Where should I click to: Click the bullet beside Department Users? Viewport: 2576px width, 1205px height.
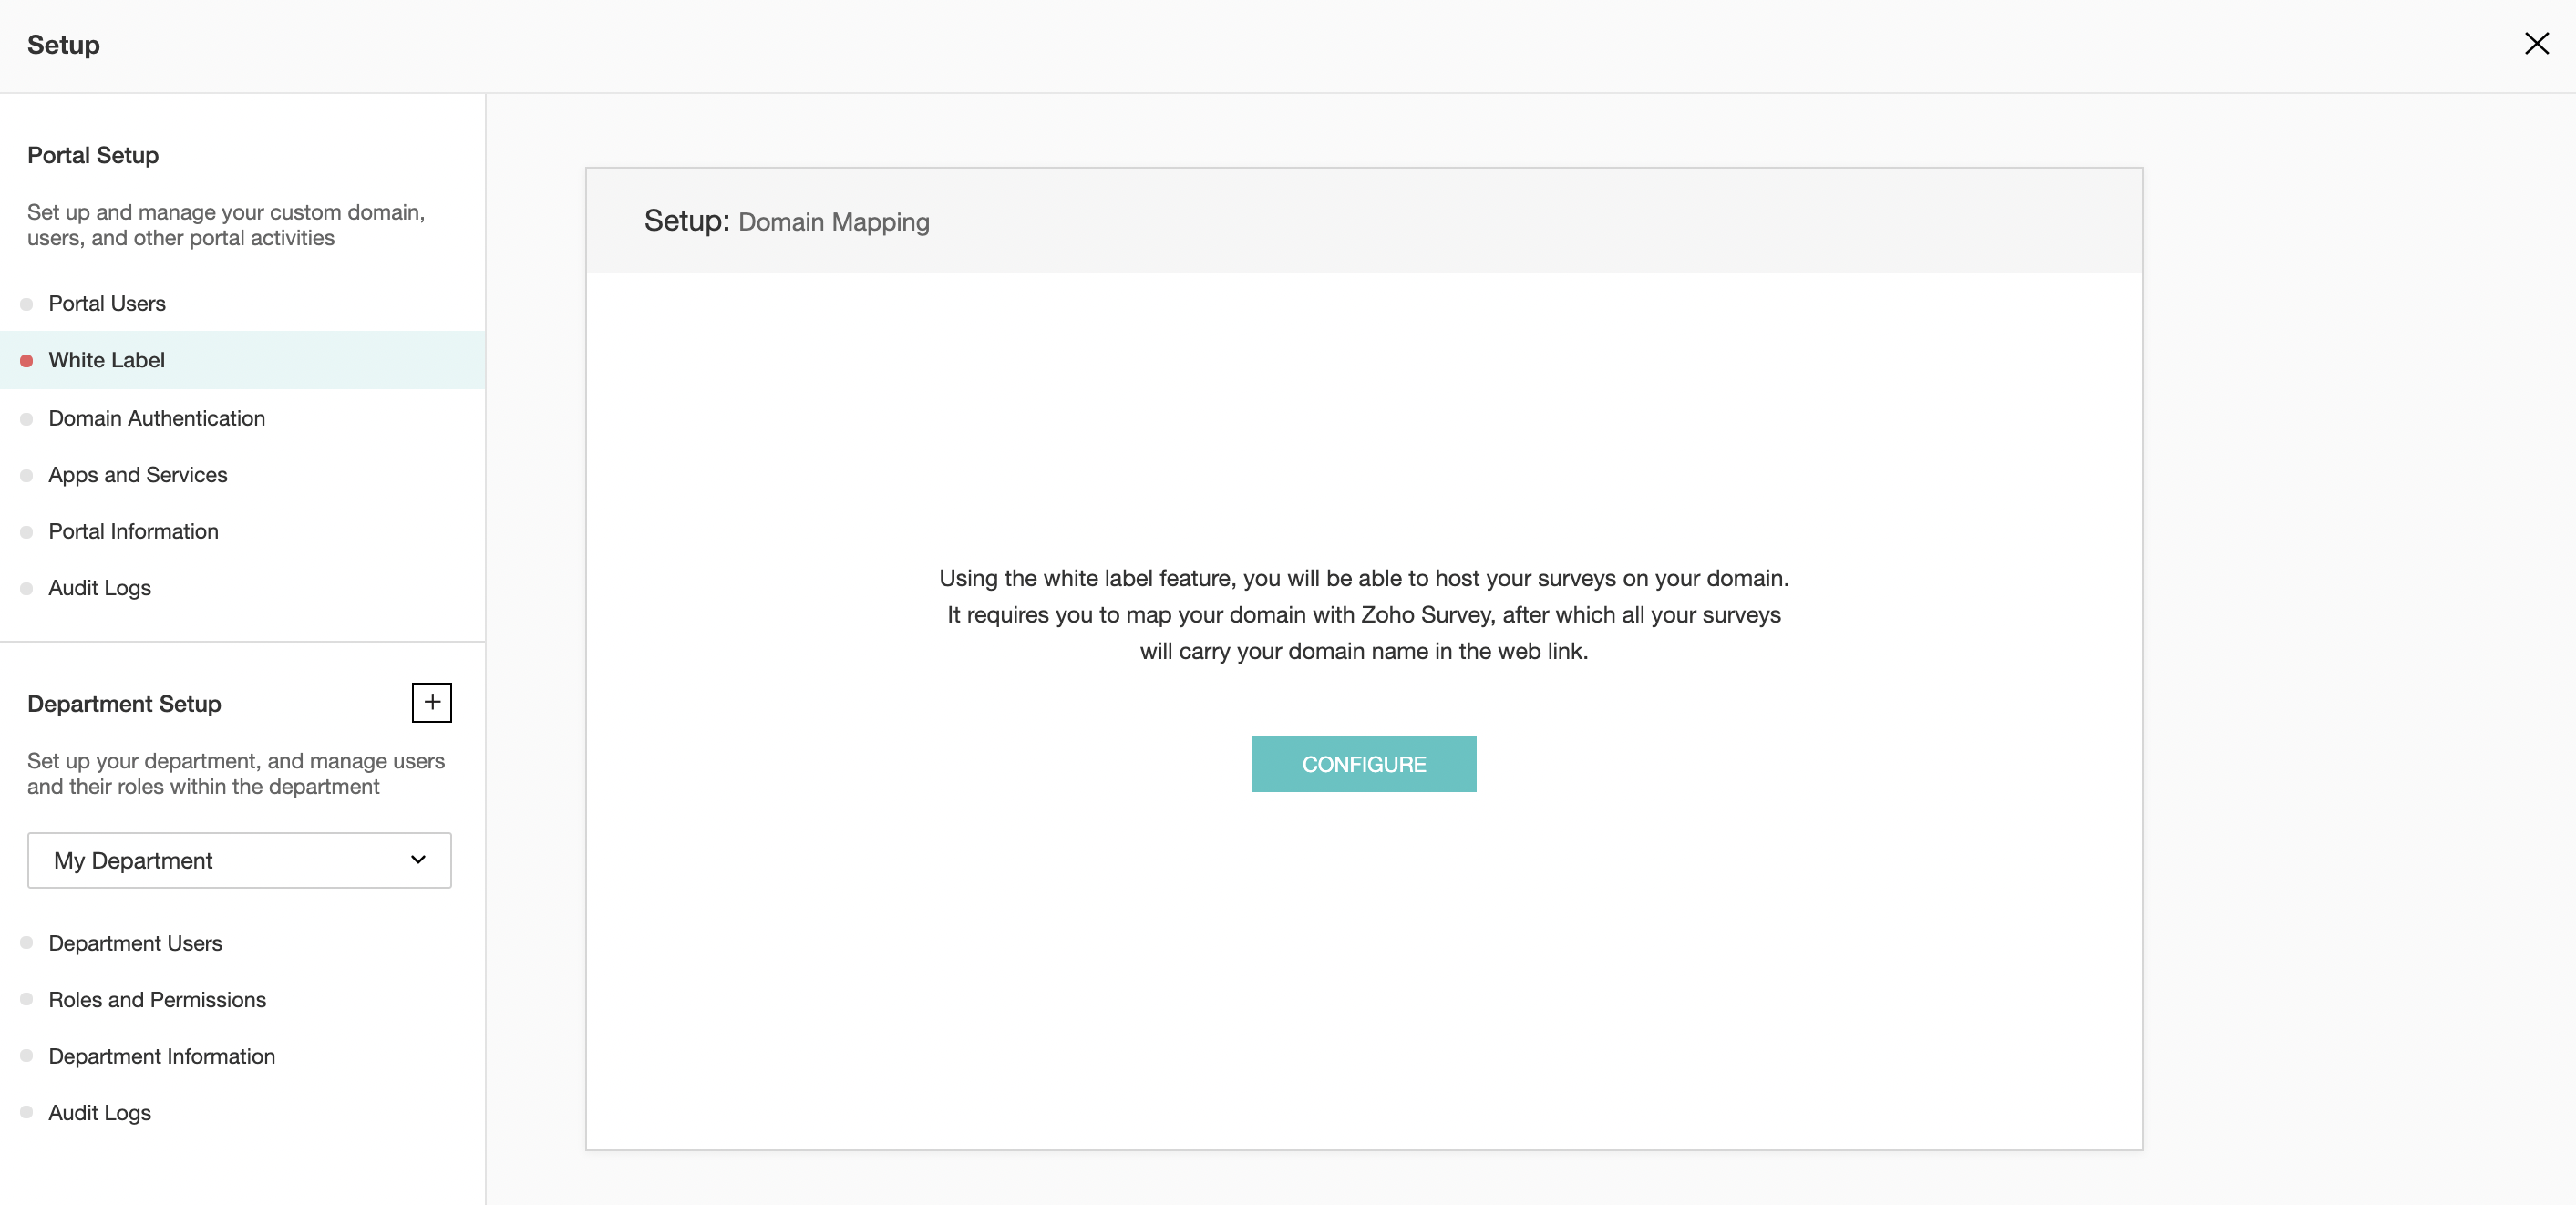click(x=27, y=943)
